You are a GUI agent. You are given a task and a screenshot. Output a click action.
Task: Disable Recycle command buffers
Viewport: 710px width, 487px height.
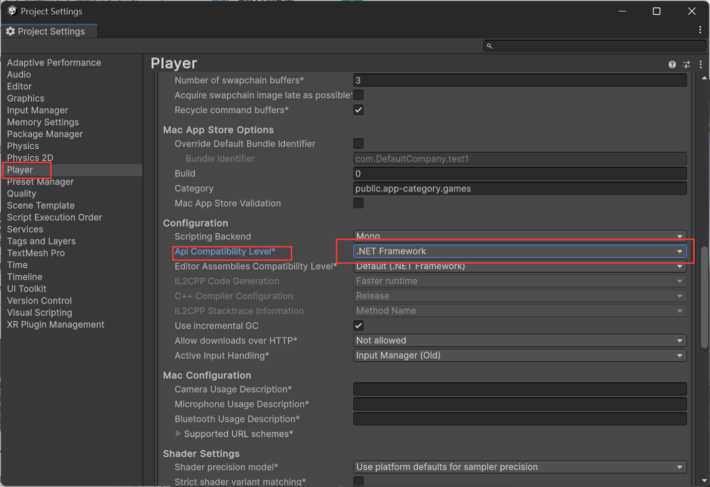click(358, 110)
